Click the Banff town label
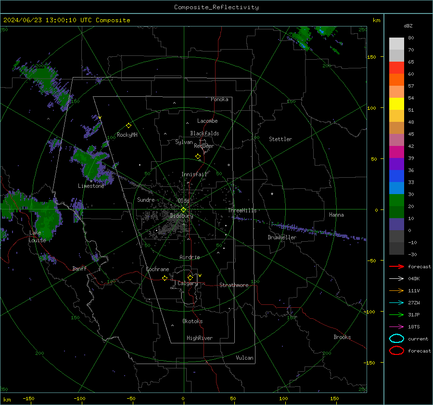 click(x=79, y=269)
